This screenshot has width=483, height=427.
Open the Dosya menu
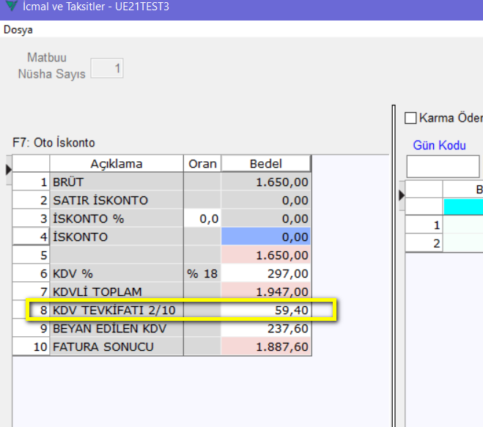18,30
